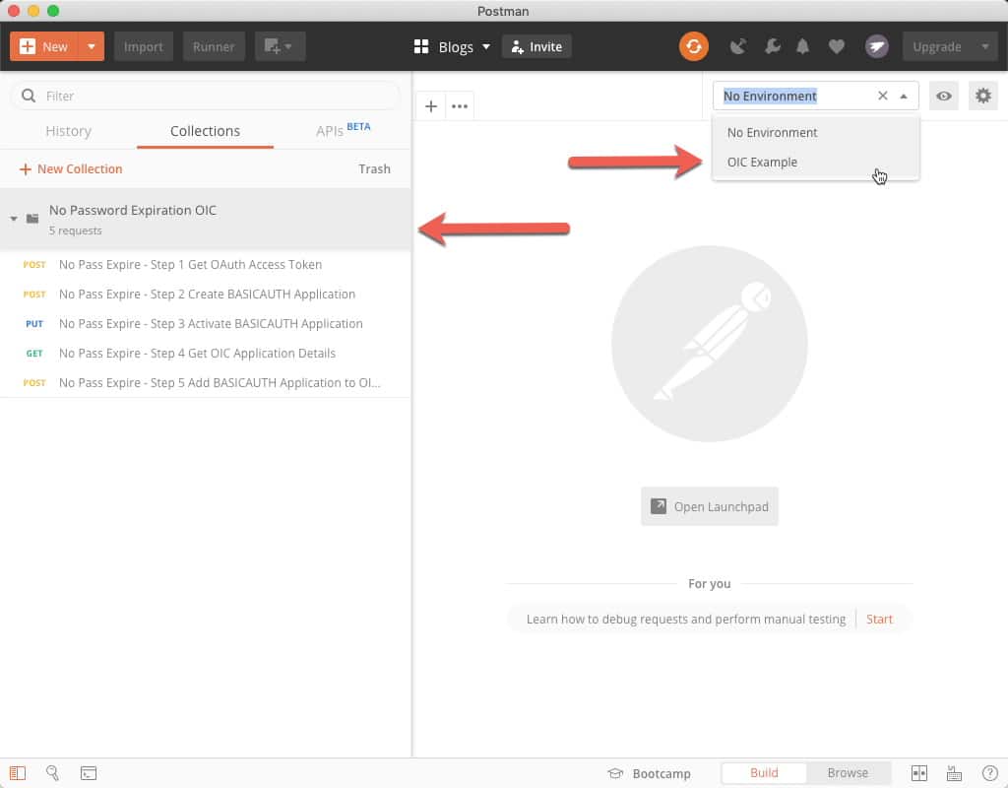Open environment settings with the gear icon
This screenshot has height=788, width=1008.
point(982,96)
